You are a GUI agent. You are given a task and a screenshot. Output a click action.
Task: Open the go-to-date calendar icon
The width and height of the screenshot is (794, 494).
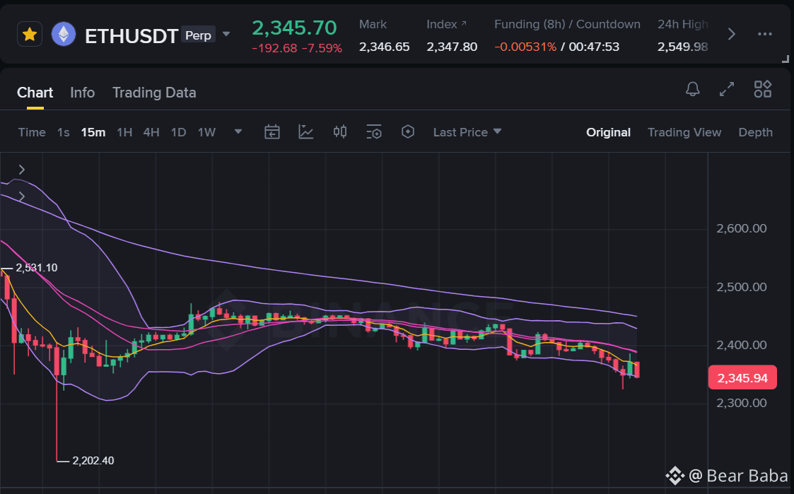272,132
